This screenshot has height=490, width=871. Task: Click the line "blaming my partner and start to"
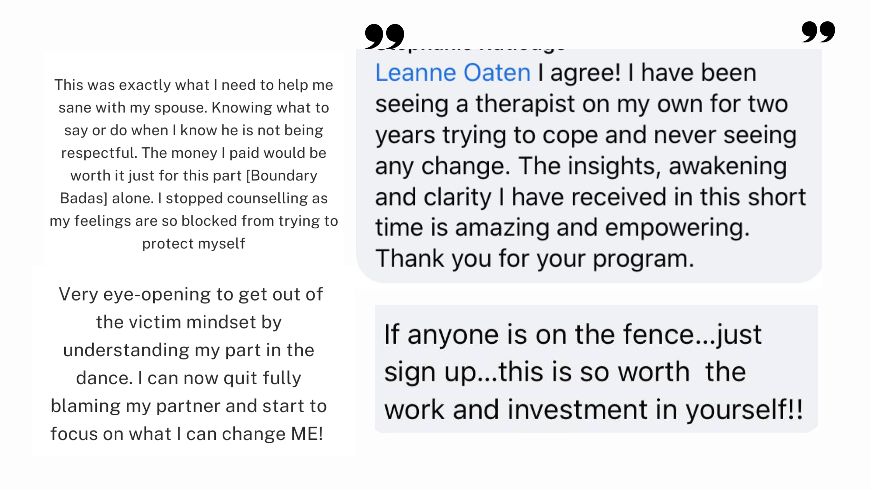point(189,406)
